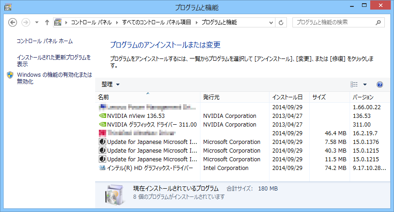Screen dimensions: 394x212
Task: Open the 整理 dropdown menu
Action: tap(110, 85)
